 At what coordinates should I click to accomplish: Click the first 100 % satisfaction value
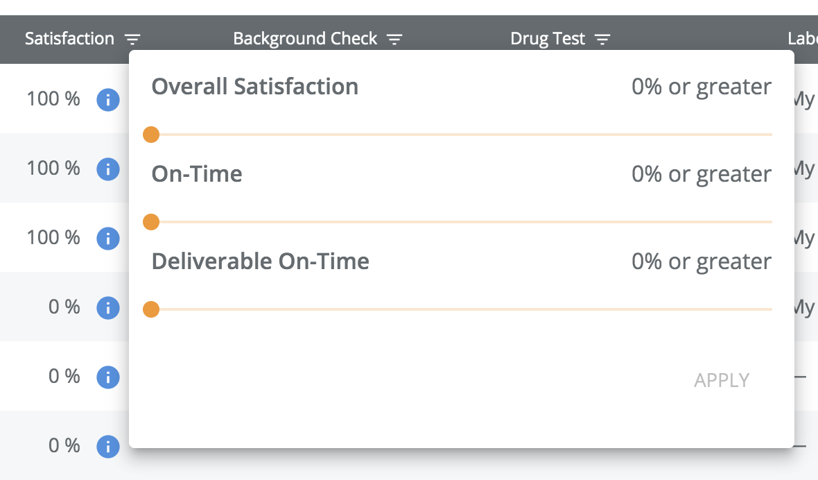(x=53, y=99)
